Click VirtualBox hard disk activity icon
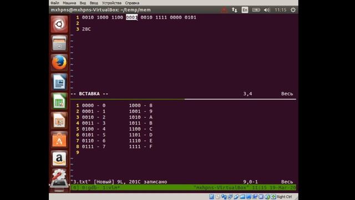This screenshot has height=200, width=355. pyautogui.click(x=211, y=197)
